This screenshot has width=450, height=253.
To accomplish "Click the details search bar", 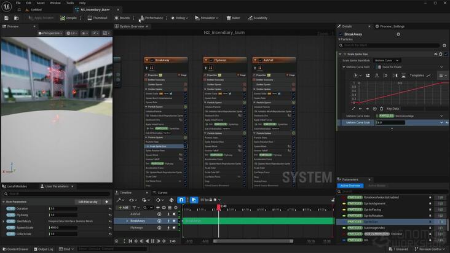I will click(389, 45).
